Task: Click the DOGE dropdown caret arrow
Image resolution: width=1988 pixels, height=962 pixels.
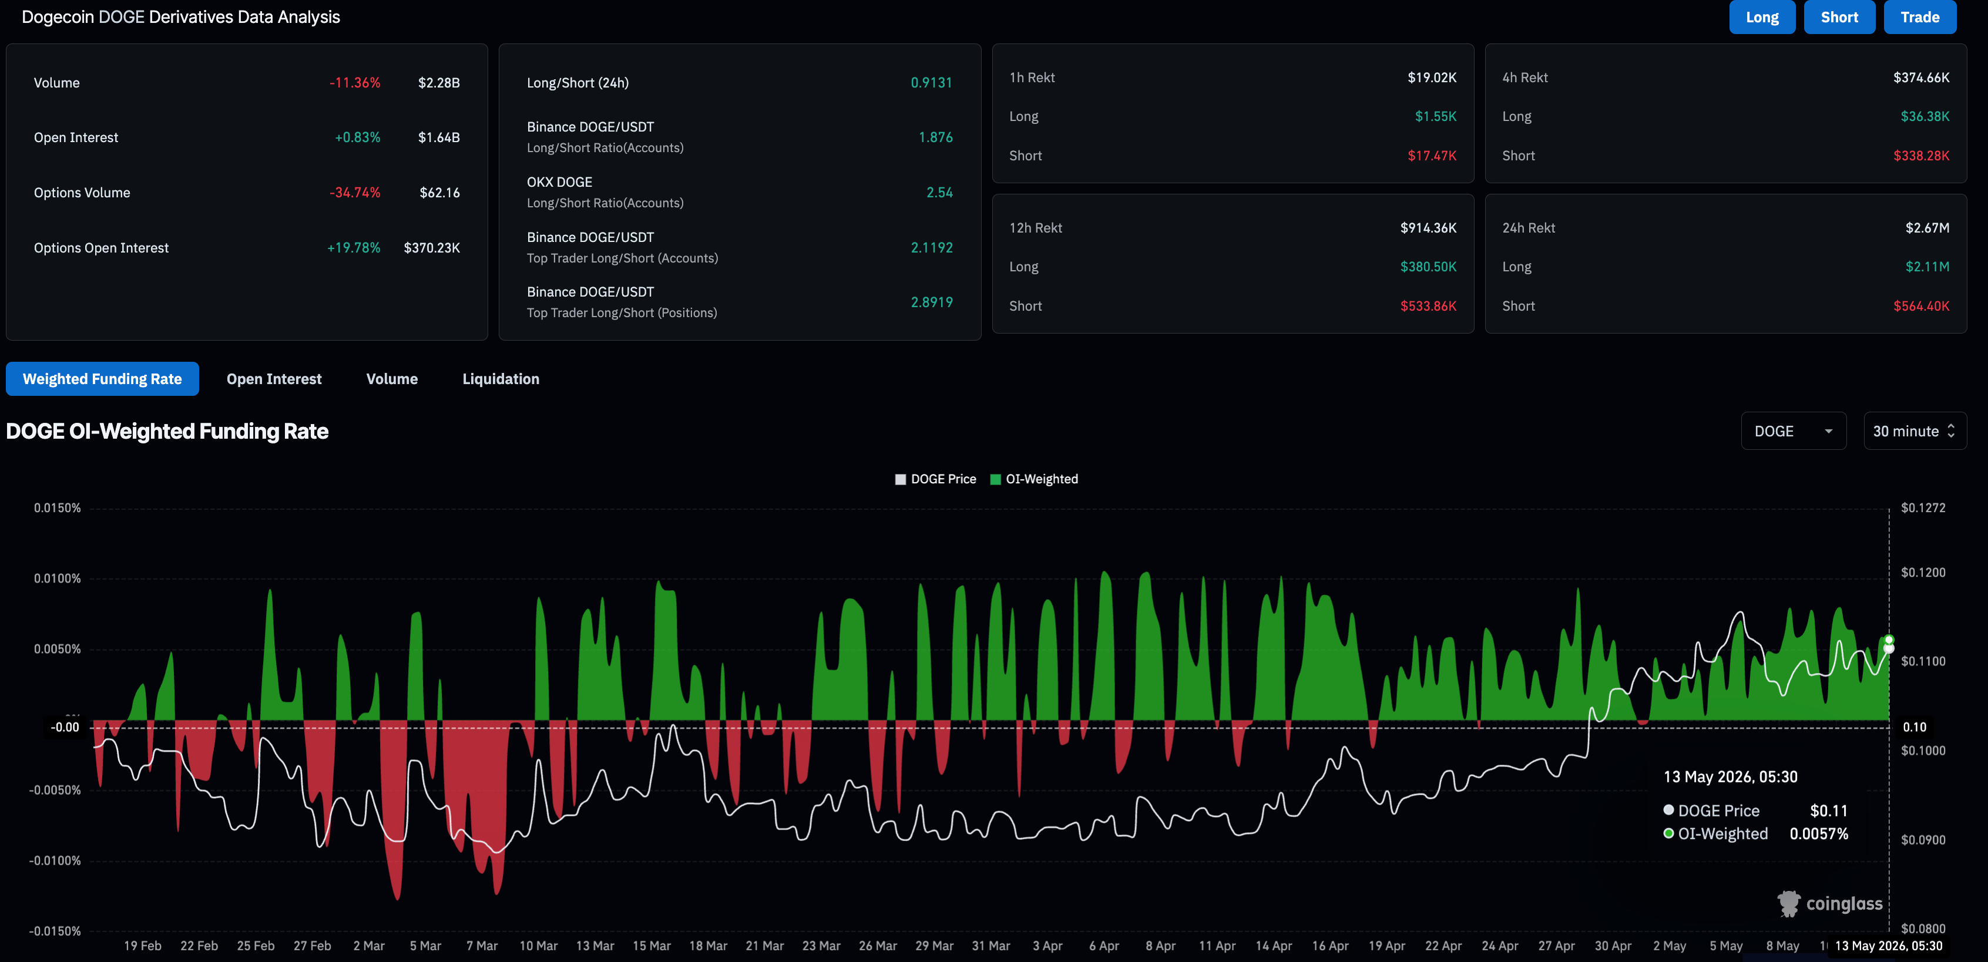Action: point(1828,431)
